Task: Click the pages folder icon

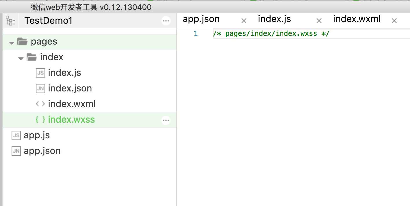Action: [23, 41]
